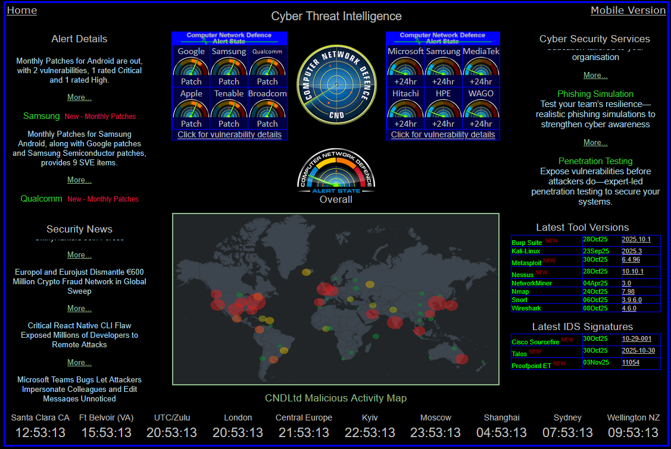The image size is (671, 449).
Task: Open the Burp Suite 2025.10.1 version link
Action: (x=638, y=240)
